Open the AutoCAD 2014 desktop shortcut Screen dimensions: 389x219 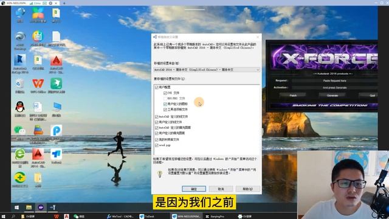pyautogui.click(x=38, y=155)
